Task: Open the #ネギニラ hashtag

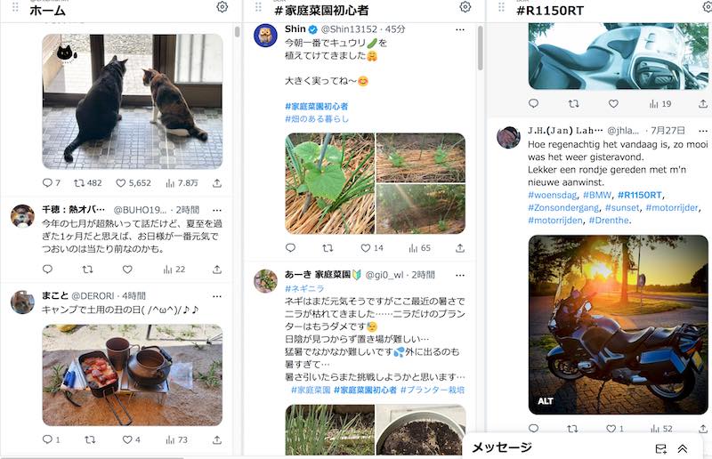Action: (x=304, y=288)
